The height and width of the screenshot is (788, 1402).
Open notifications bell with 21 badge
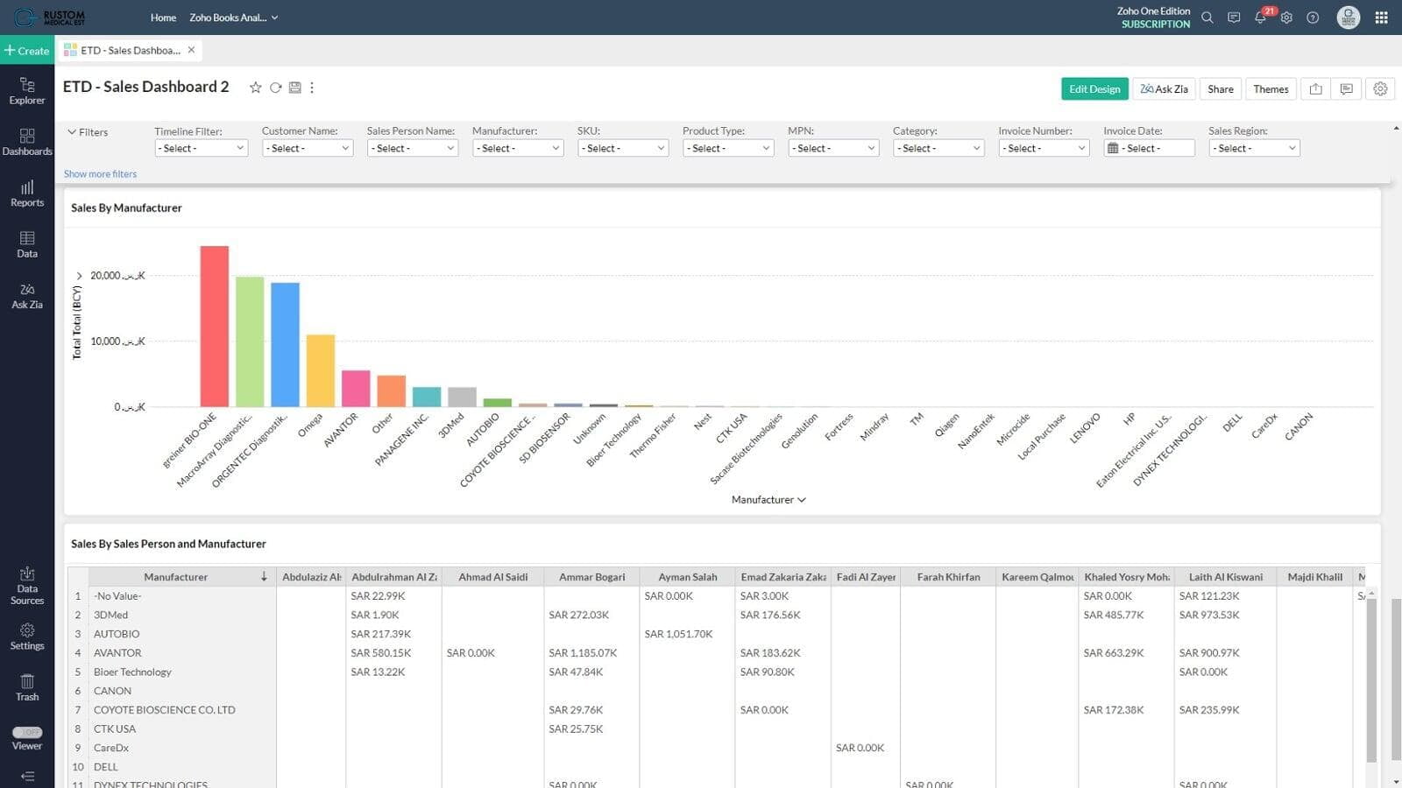(x=1261, y=17)
